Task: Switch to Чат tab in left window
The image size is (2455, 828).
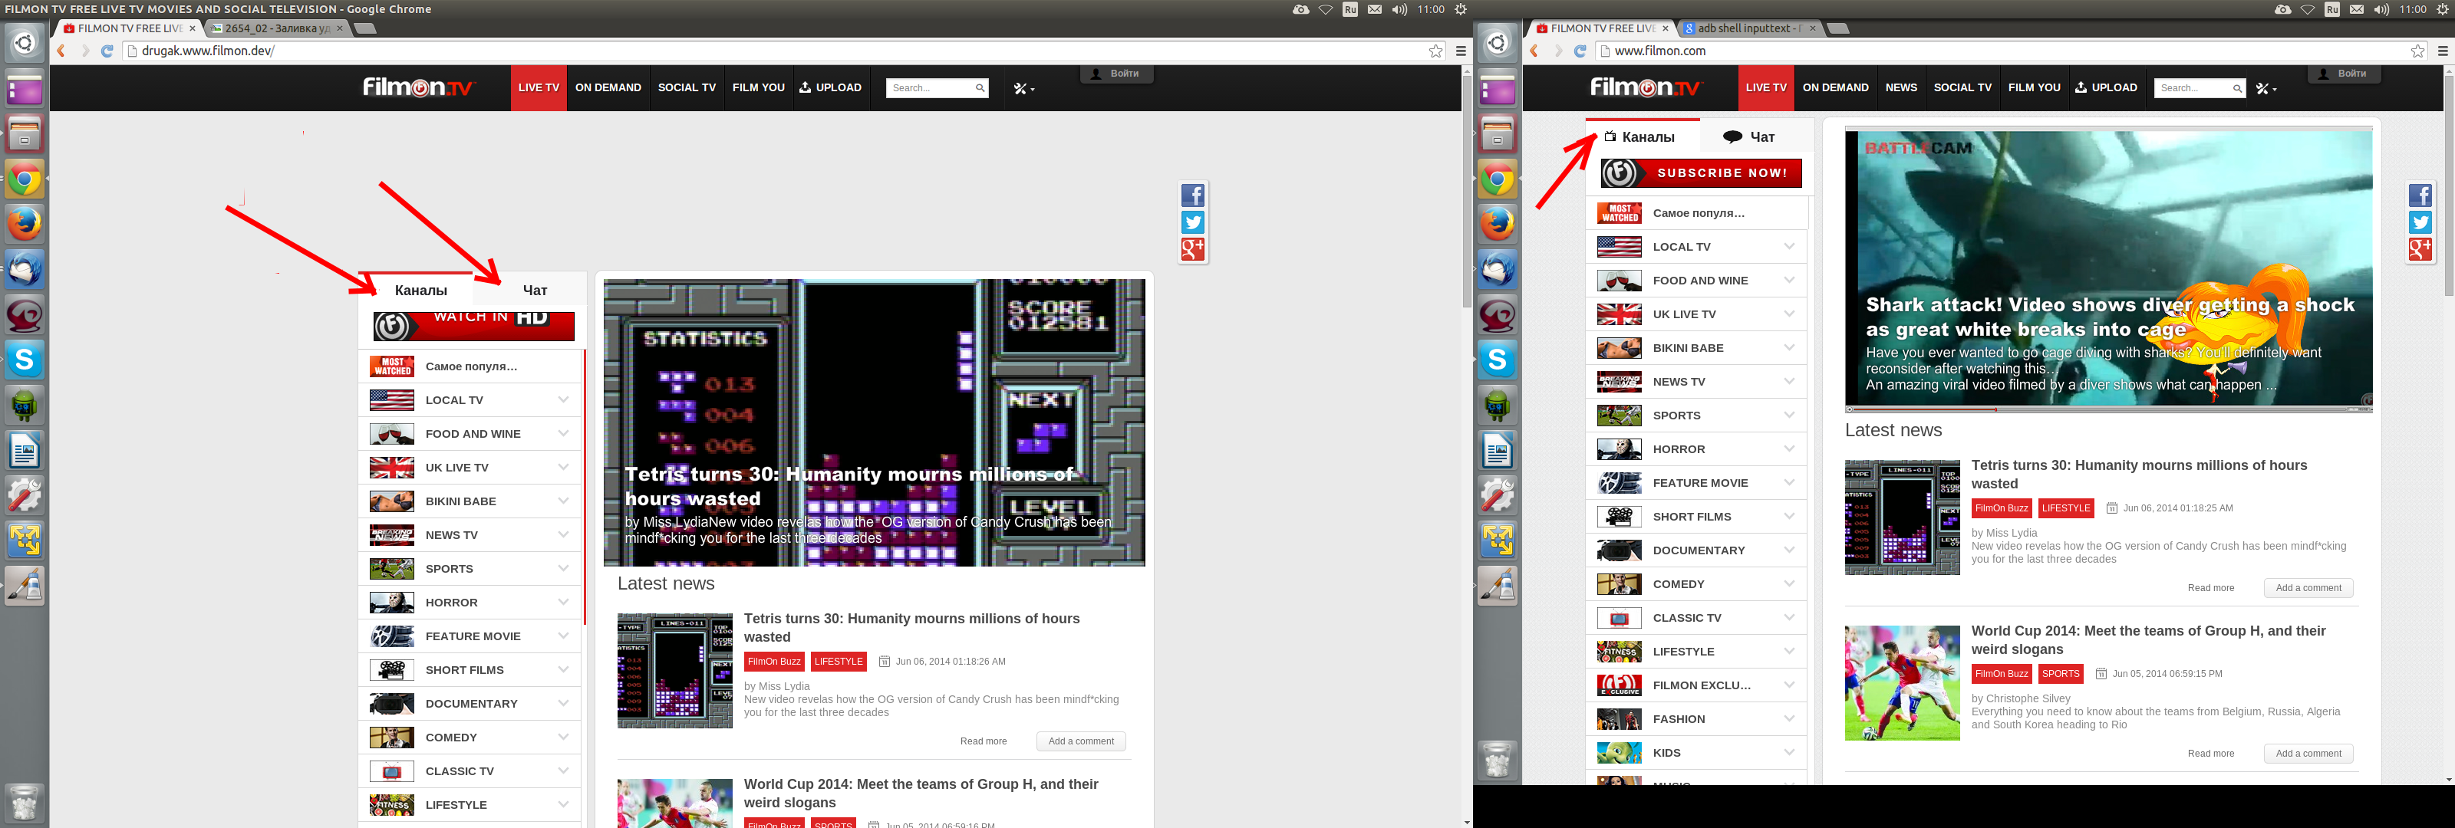Action: (535, 291)
